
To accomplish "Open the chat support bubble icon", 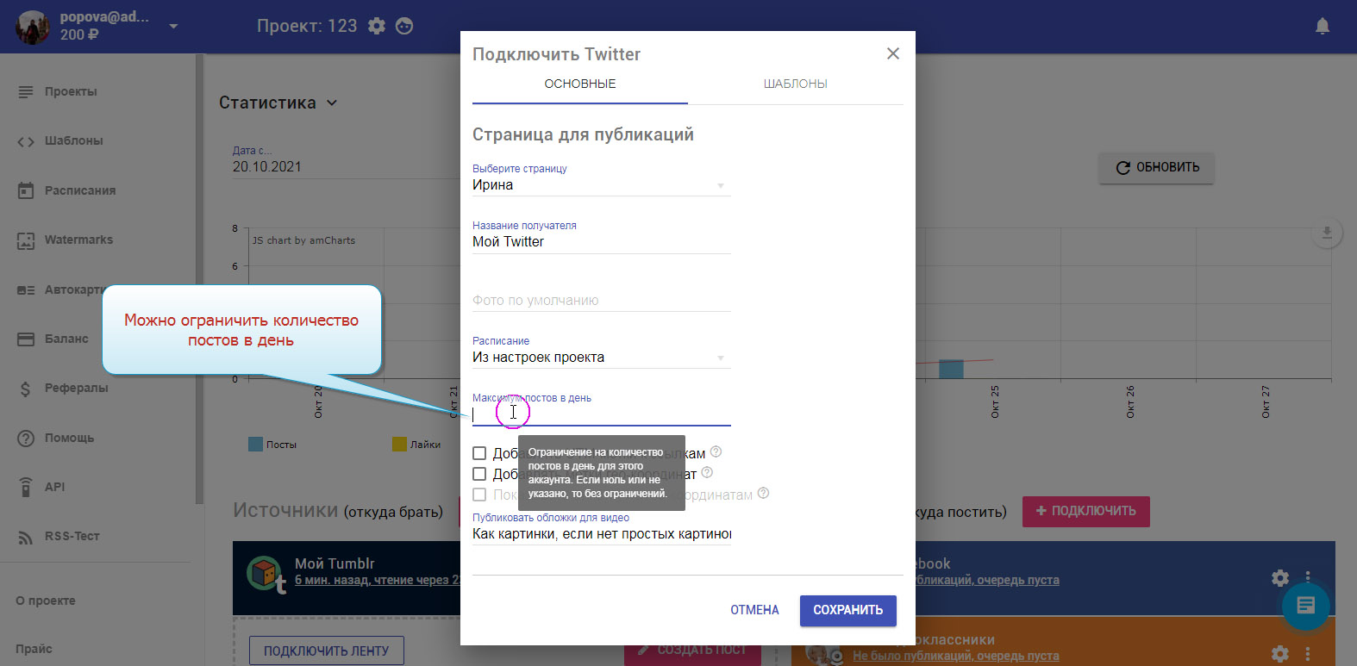I will point(1305,605).
